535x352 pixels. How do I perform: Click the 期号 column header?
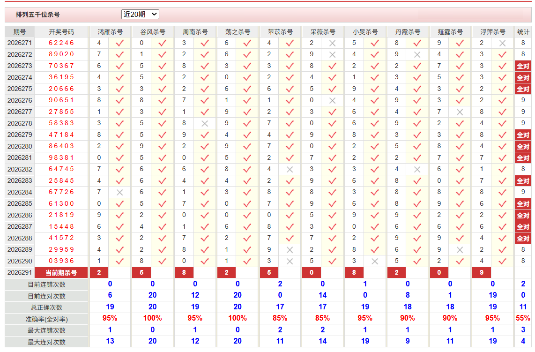[x=20, y=32]
